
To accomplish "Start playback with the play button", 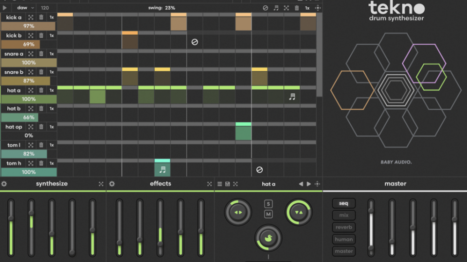I will 5,8.
